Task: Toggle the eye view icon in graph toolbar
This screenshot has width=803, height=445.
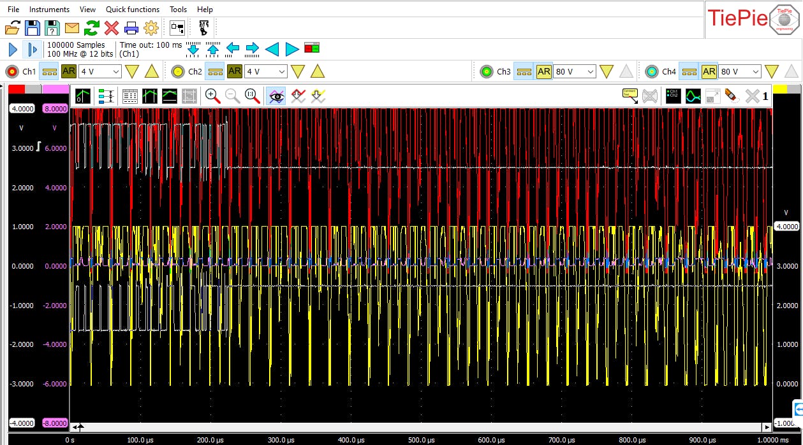Action: 276,96
